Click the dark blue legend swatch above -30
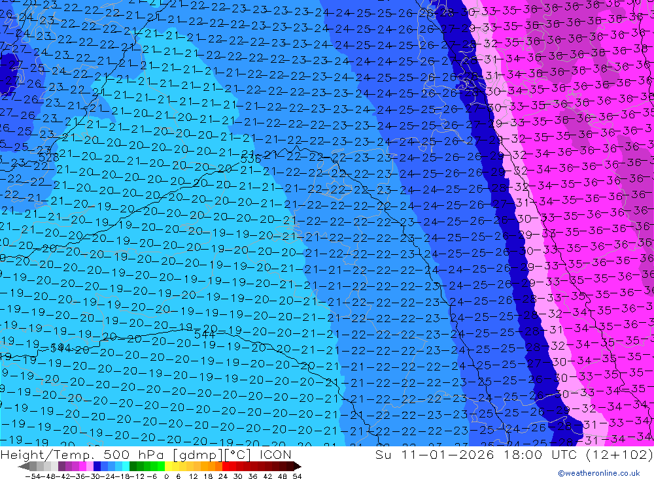Image resolution: width=654 pixels, height=479 pixels. click(x=97, y=466)
